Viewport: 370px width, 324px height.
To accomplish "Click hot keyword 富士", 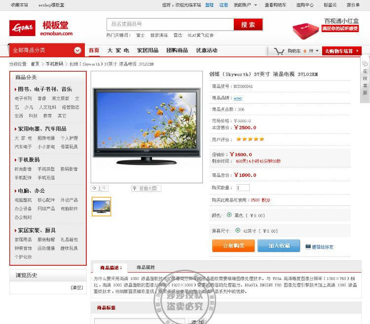I will point(141,35).
